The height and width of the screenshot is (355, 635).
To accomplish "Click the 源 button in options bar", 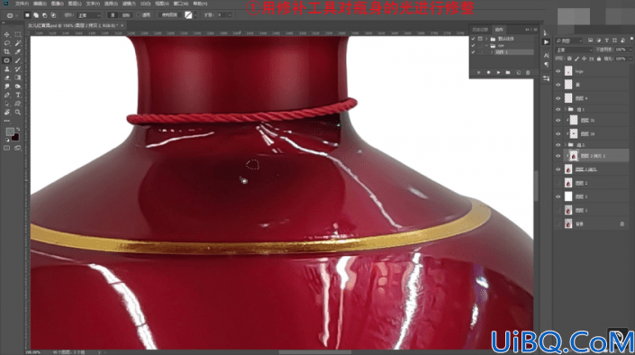I will coord(113,15).
